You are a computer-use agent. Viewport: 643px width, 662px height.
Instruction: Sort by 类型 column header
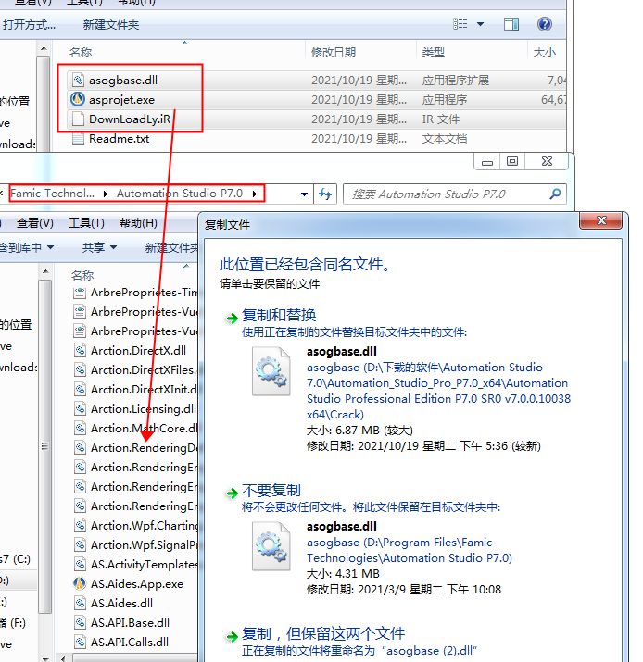pos(433,53)
